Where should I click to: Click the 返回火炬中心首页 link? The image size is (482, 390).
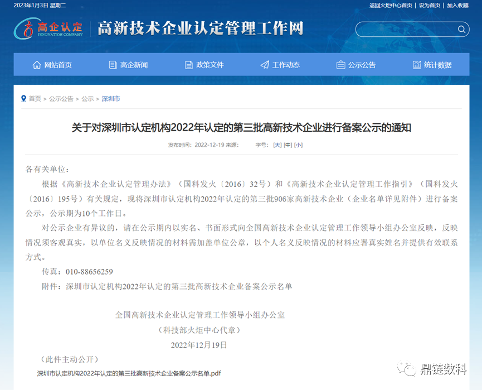pos(391,4)
